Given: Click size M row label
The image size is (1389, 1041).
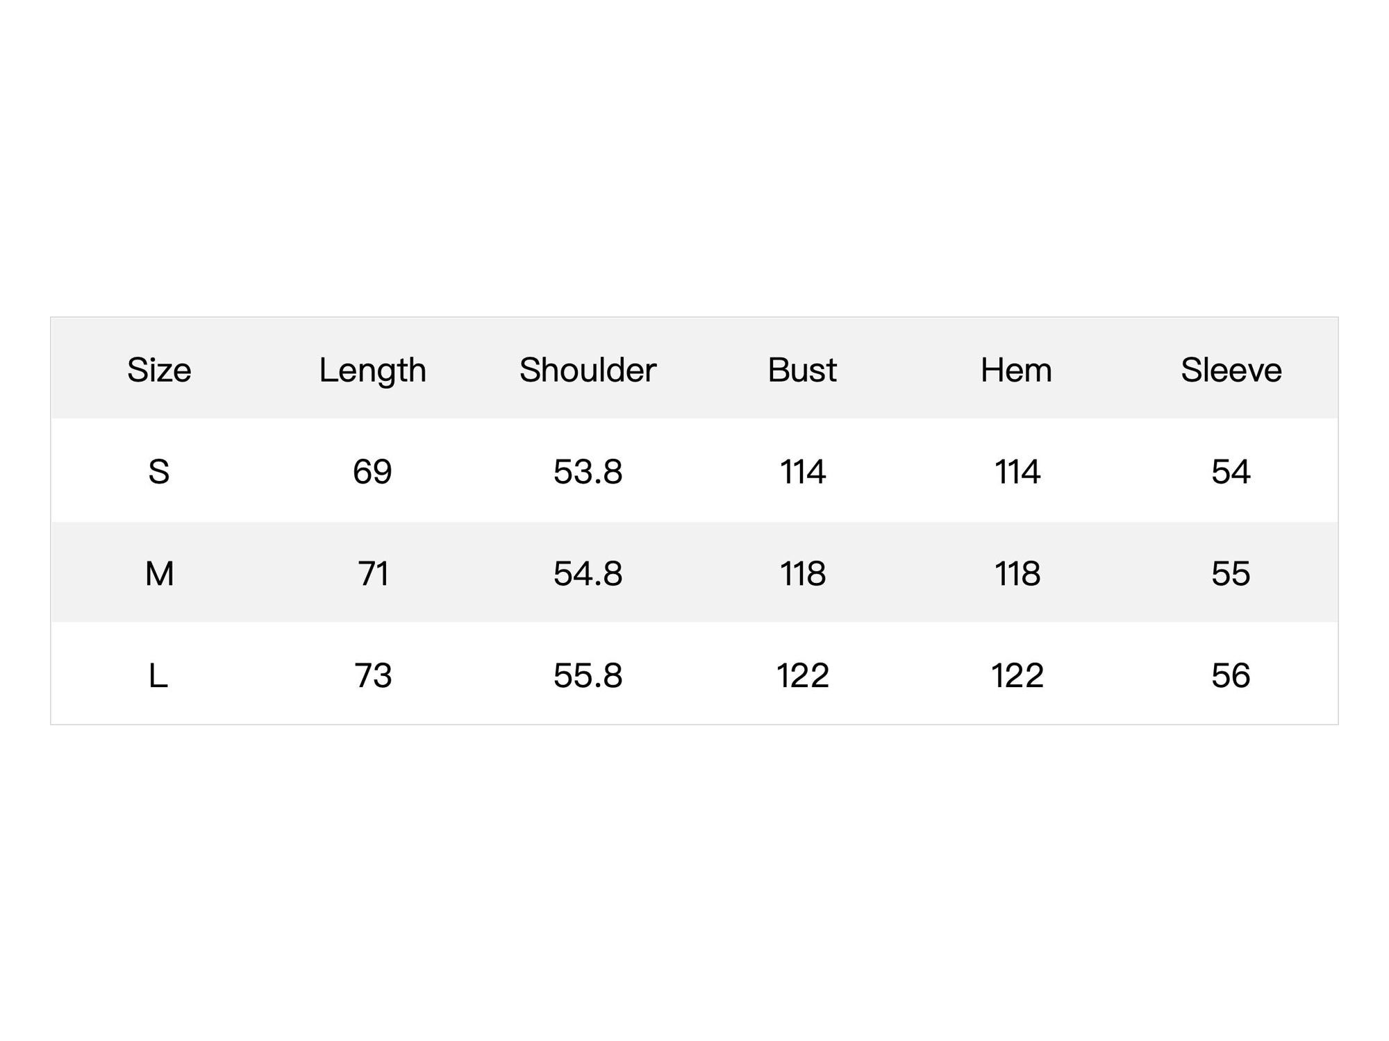Looking at the screenshot, I should coord(159,574).
